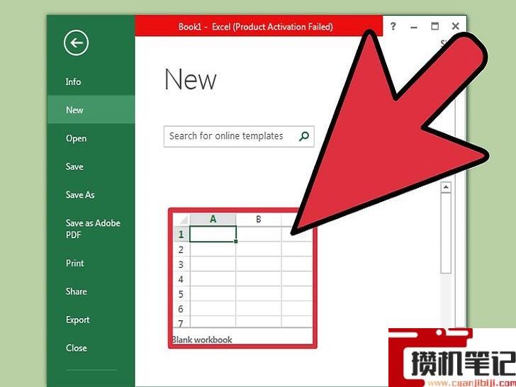The height and width of the screenshot is (387, 516).
Task: Minimize the Excel window
Action: [414, 26]
